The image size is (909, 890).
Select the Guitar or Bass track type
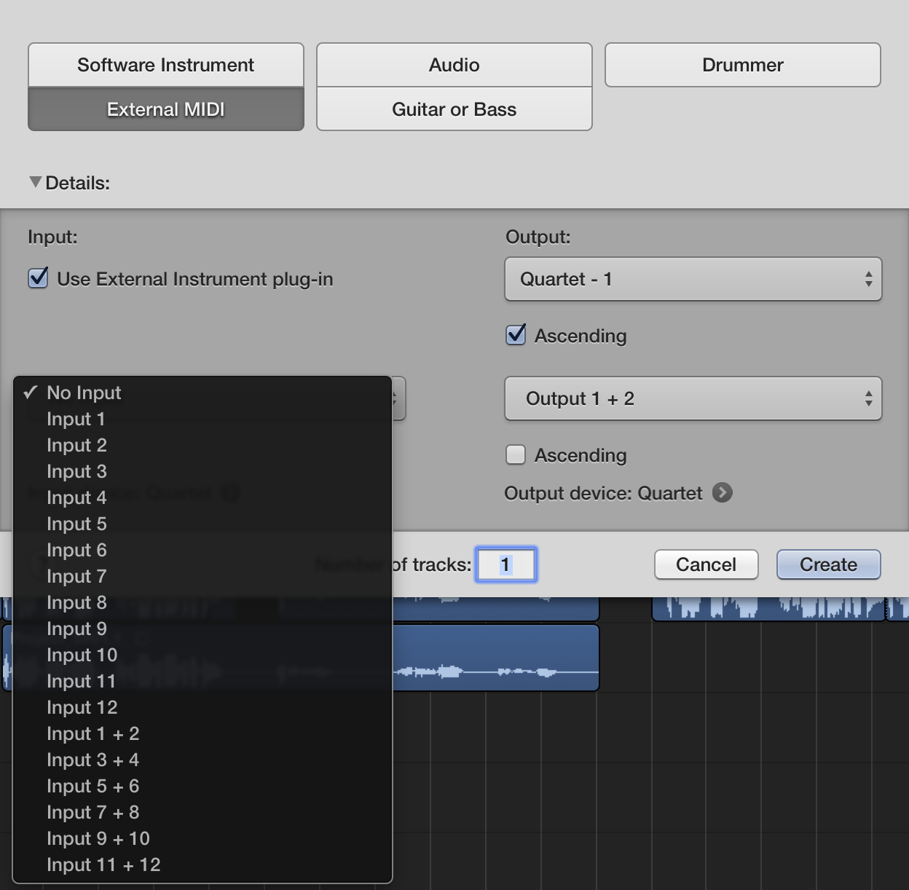(453, 109)
